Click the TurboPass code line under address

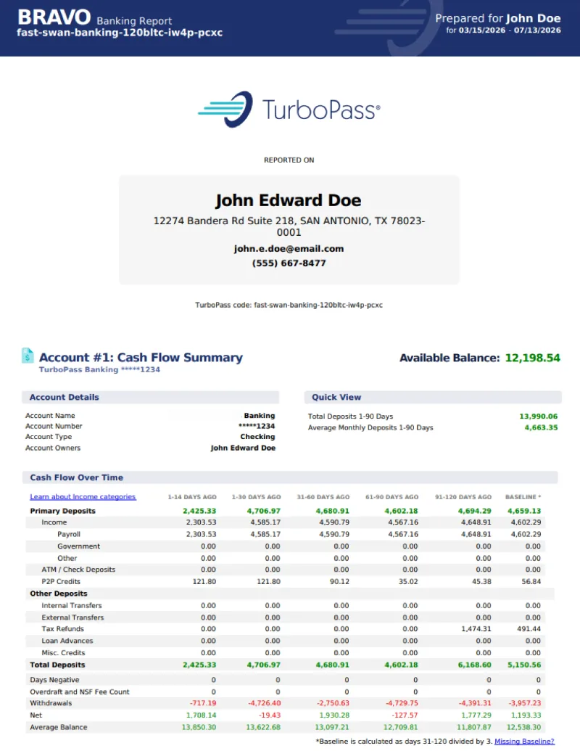(x=289, y=305)
